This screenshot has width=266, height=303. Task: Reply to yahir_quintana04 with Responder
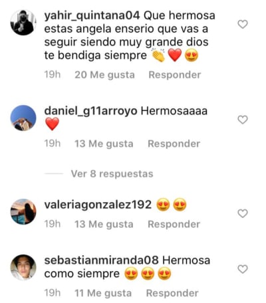175,75
